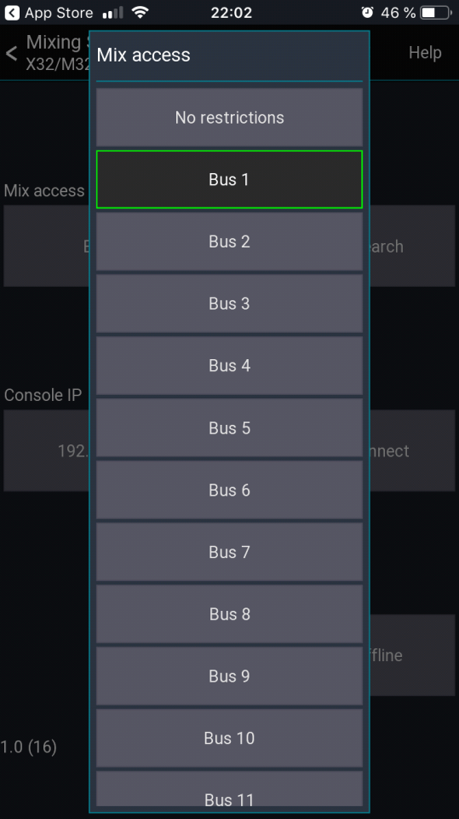Tap the Wi-Fi status icon
The width and height of the screenshot is (459, 819).
pyautogui.click(x=140, y=12)
